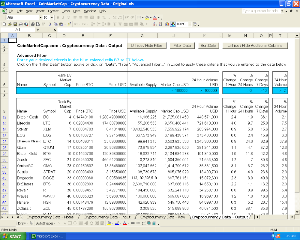Print the worksheet using the printer icon
Image resolution: width=300 pixels, height=240 pixels.
(x=33, y=24)
